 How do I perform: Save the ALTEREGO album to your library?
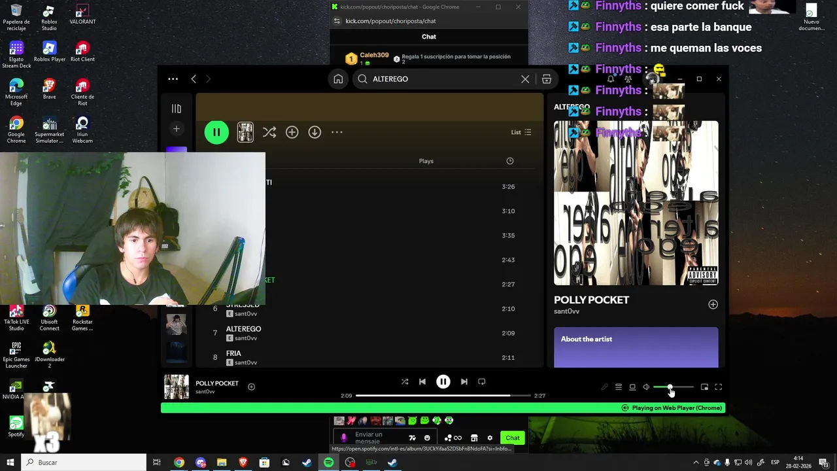pos(292,132)
